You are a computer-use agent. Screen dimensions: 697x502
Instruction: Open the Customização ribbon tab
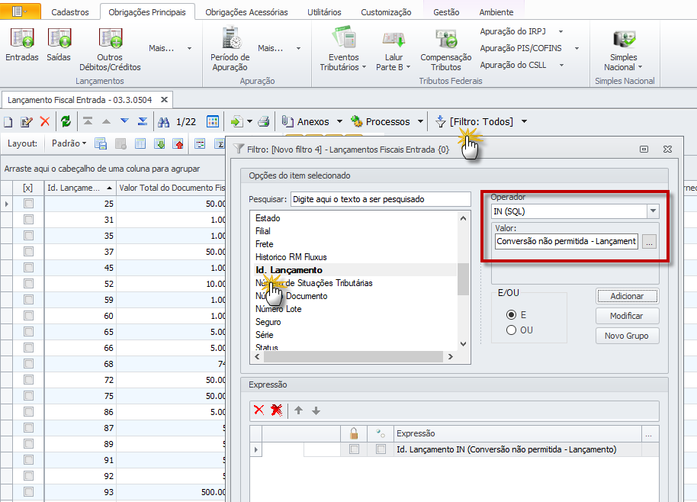pyautogui.click(x=386, y=12)
